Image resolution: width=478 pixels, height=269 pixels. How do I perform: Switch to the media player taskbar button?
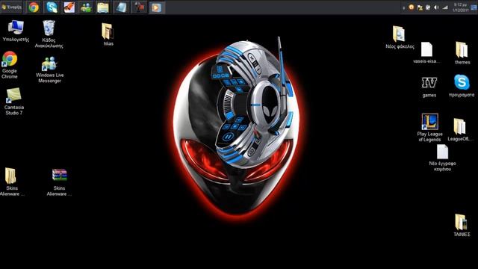(x=156, y=7)
